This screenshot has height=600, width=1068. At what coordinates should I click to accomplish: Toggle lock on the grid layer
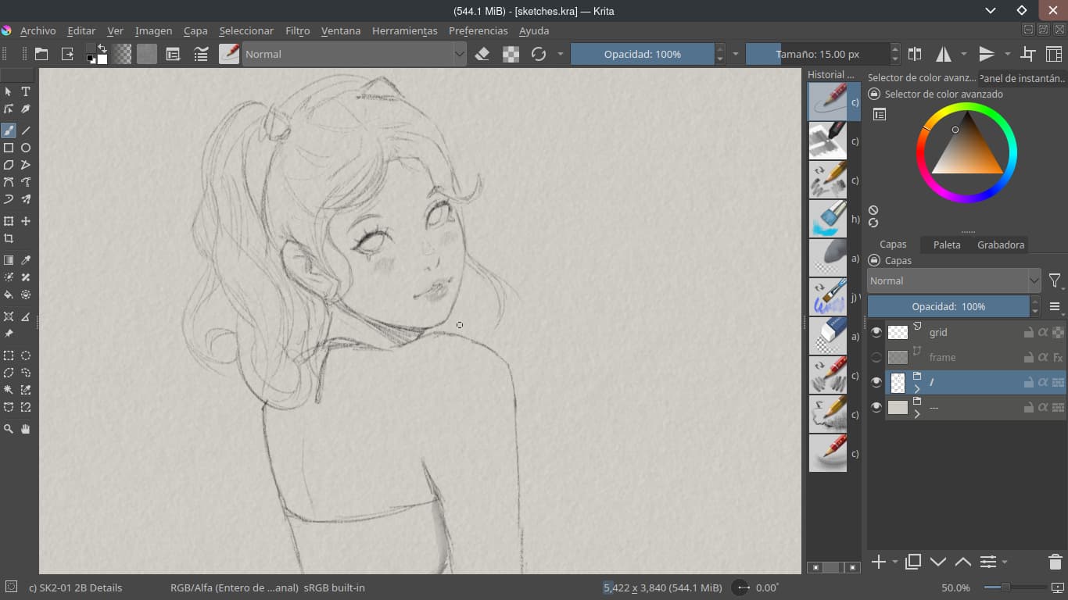(x=1029, y=332)
